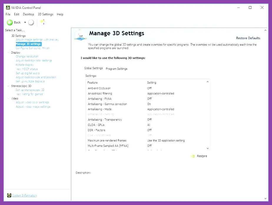Select Set up stereoscopic 3D

click(x=30, y=90)
